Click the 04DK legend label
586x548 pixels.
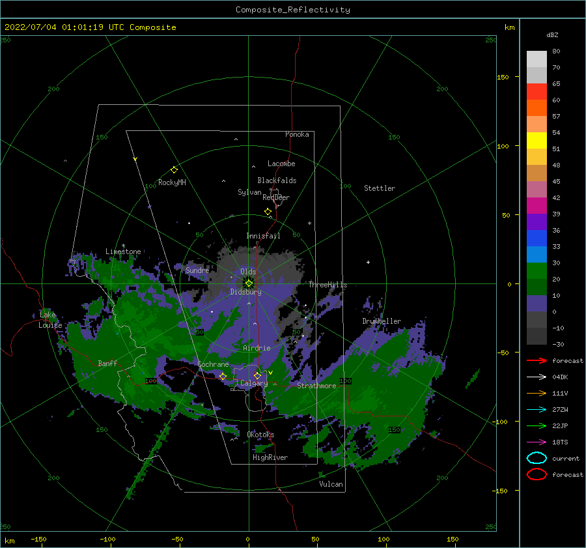click(x=560, y=377)
